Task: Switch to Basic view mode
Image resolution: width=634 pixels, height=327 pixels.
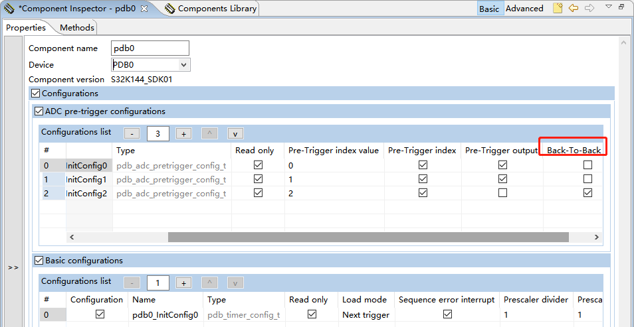Action: pos(489,9)
